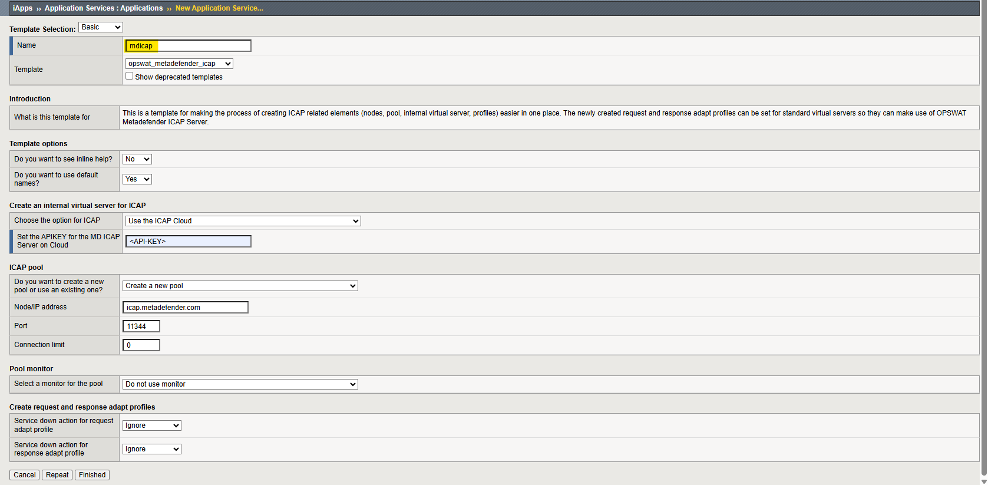Click the Introduction section heading
988x485 pixels.
tap(30, 99)
